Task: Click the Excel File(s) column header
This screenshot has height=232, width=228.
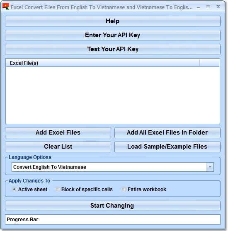Action: [x=103, y=63]
